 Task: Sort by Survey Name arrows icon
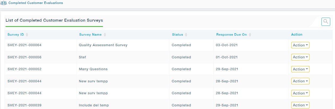tap(105, 35)
